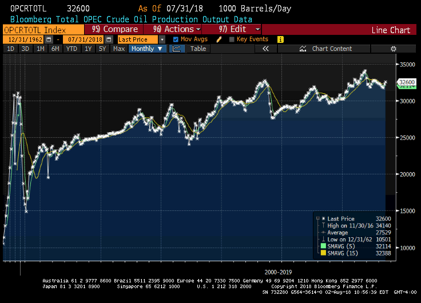Enable the Key Events checkbox
Image resolution: width=421 pixels, height=303 pixels.
click(232, 39)
